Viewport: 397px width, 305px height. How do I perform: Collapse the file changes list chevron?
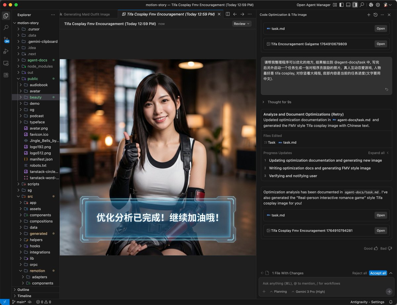tap(391, 273)
